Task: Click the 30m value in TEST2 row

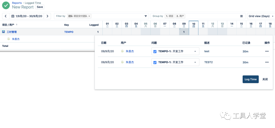Action: [245, 62]
